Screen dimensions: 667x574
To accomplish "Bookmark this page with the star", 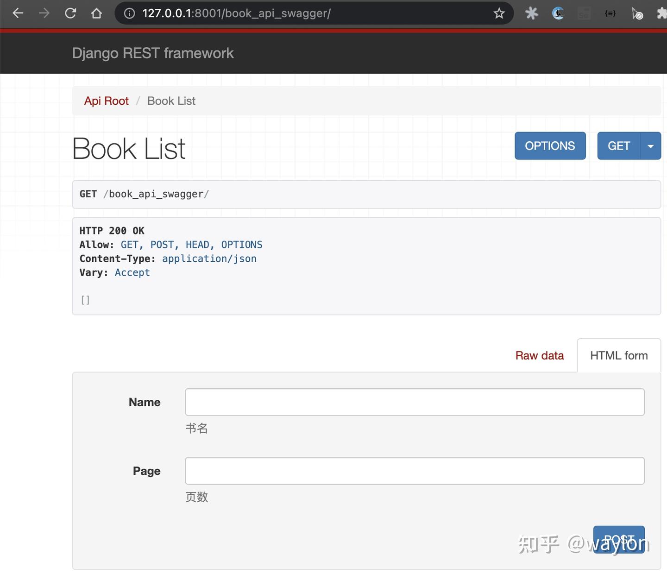I will [499, 13].
